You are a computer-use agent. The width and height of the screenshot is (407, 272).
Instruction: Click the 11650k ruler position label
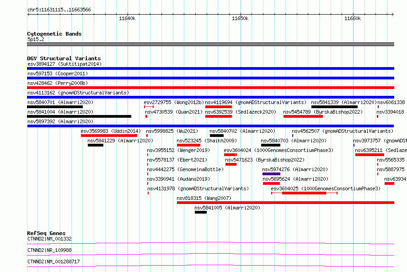[240, 18]
